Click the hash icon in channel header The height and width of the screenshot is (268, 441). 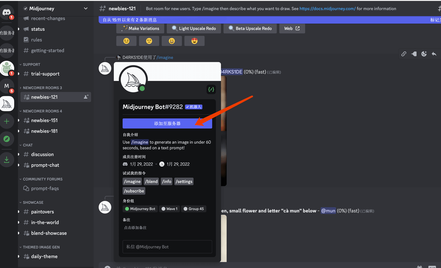(x=102, y=9)
